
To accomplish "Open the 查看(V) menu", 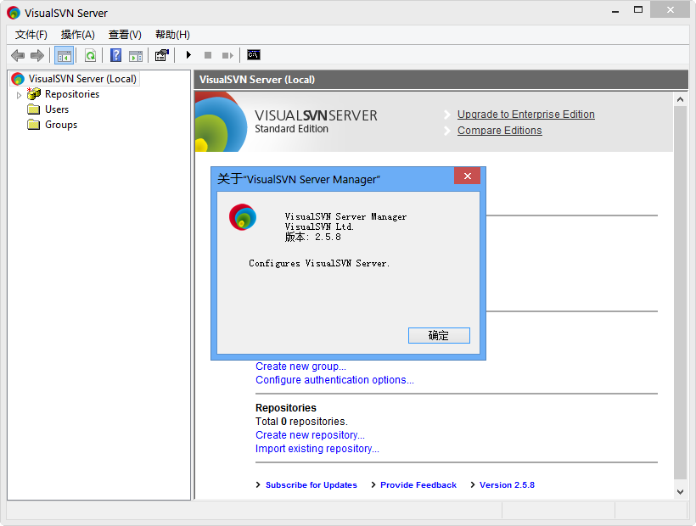I will [125, 35].
